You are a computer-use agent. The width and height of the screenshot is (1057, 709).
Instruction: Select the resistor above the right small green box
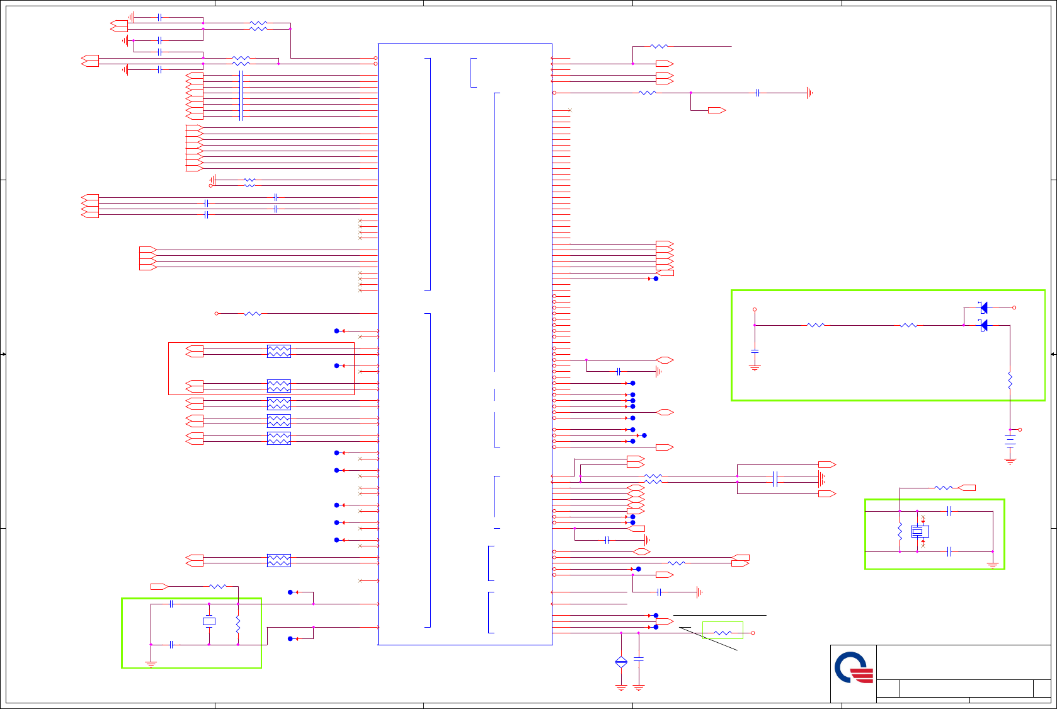coord(943,488)
